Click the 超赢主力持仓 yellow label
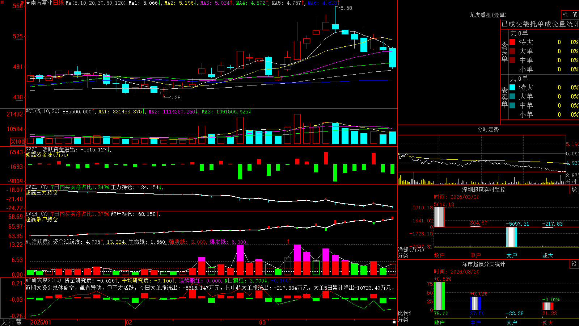 coord(42,193)
